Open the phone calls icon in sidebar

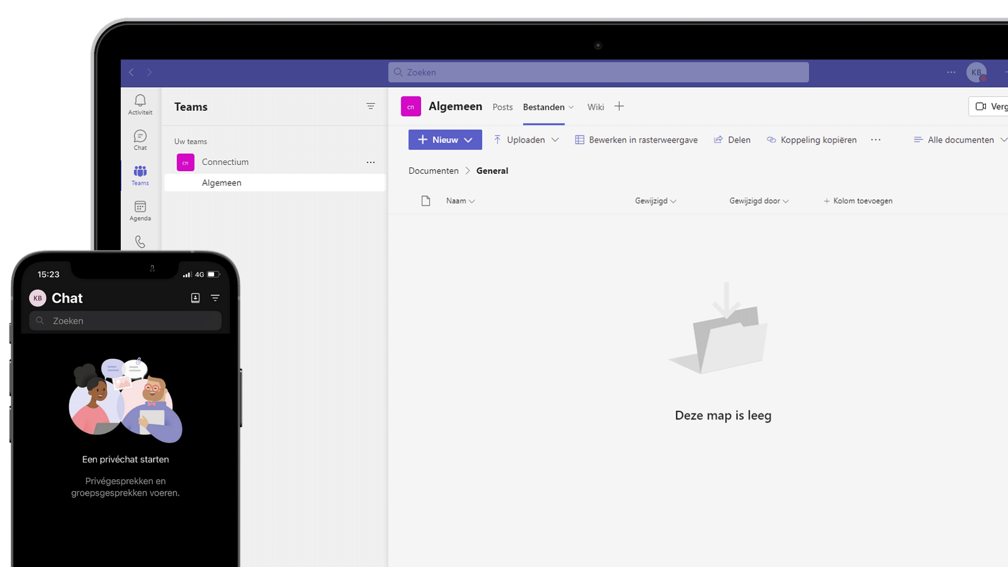140,241
